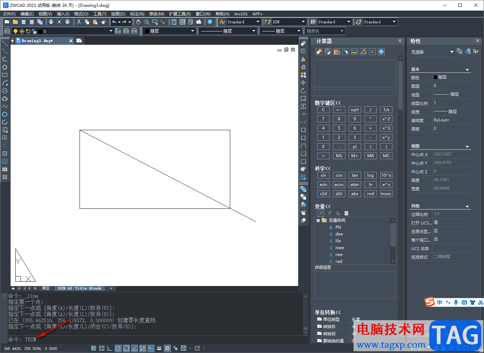Screen dimensions: 484x353
Task: Select the Line tool in draw toolbar
Action: click(5, 43)
